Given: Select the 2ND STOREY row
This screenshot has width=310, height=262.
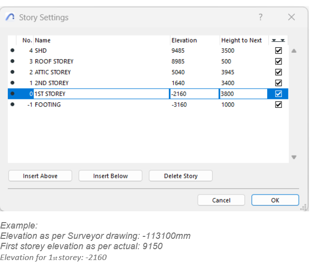Looking at the screenshot, I should (x=98, y=83).
